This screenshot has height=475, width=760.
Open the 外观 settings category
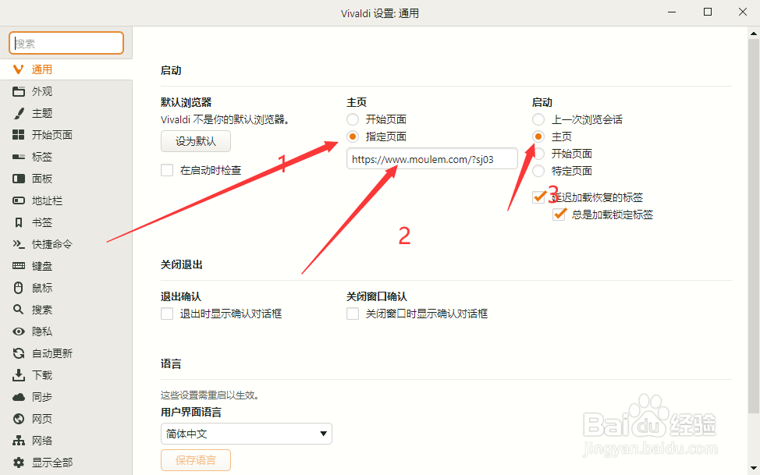[66, 91]
